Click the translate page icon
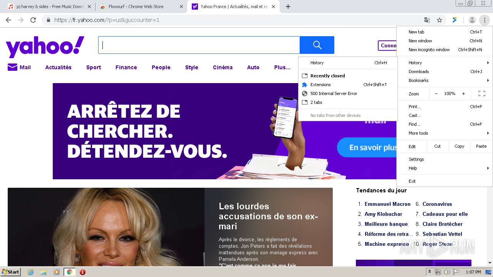The image size is (493, 277). [427, 20]
